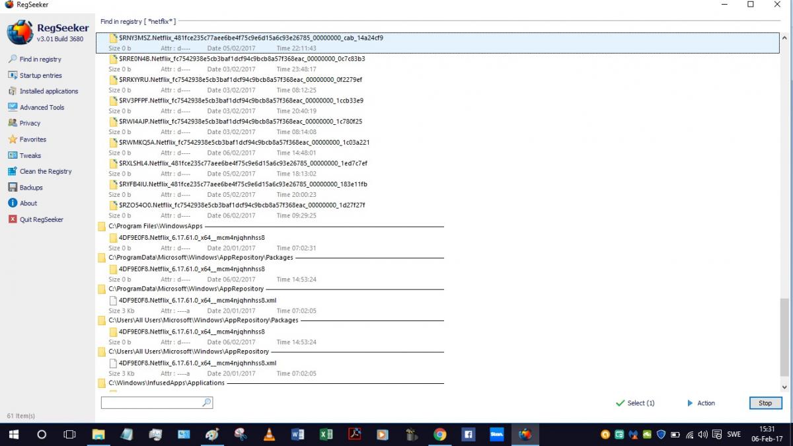Click the scrollbar up arrow

point(784,38)
